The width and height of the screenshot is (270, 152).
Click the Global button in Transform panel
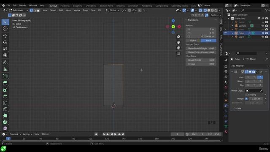click(193, 41)
